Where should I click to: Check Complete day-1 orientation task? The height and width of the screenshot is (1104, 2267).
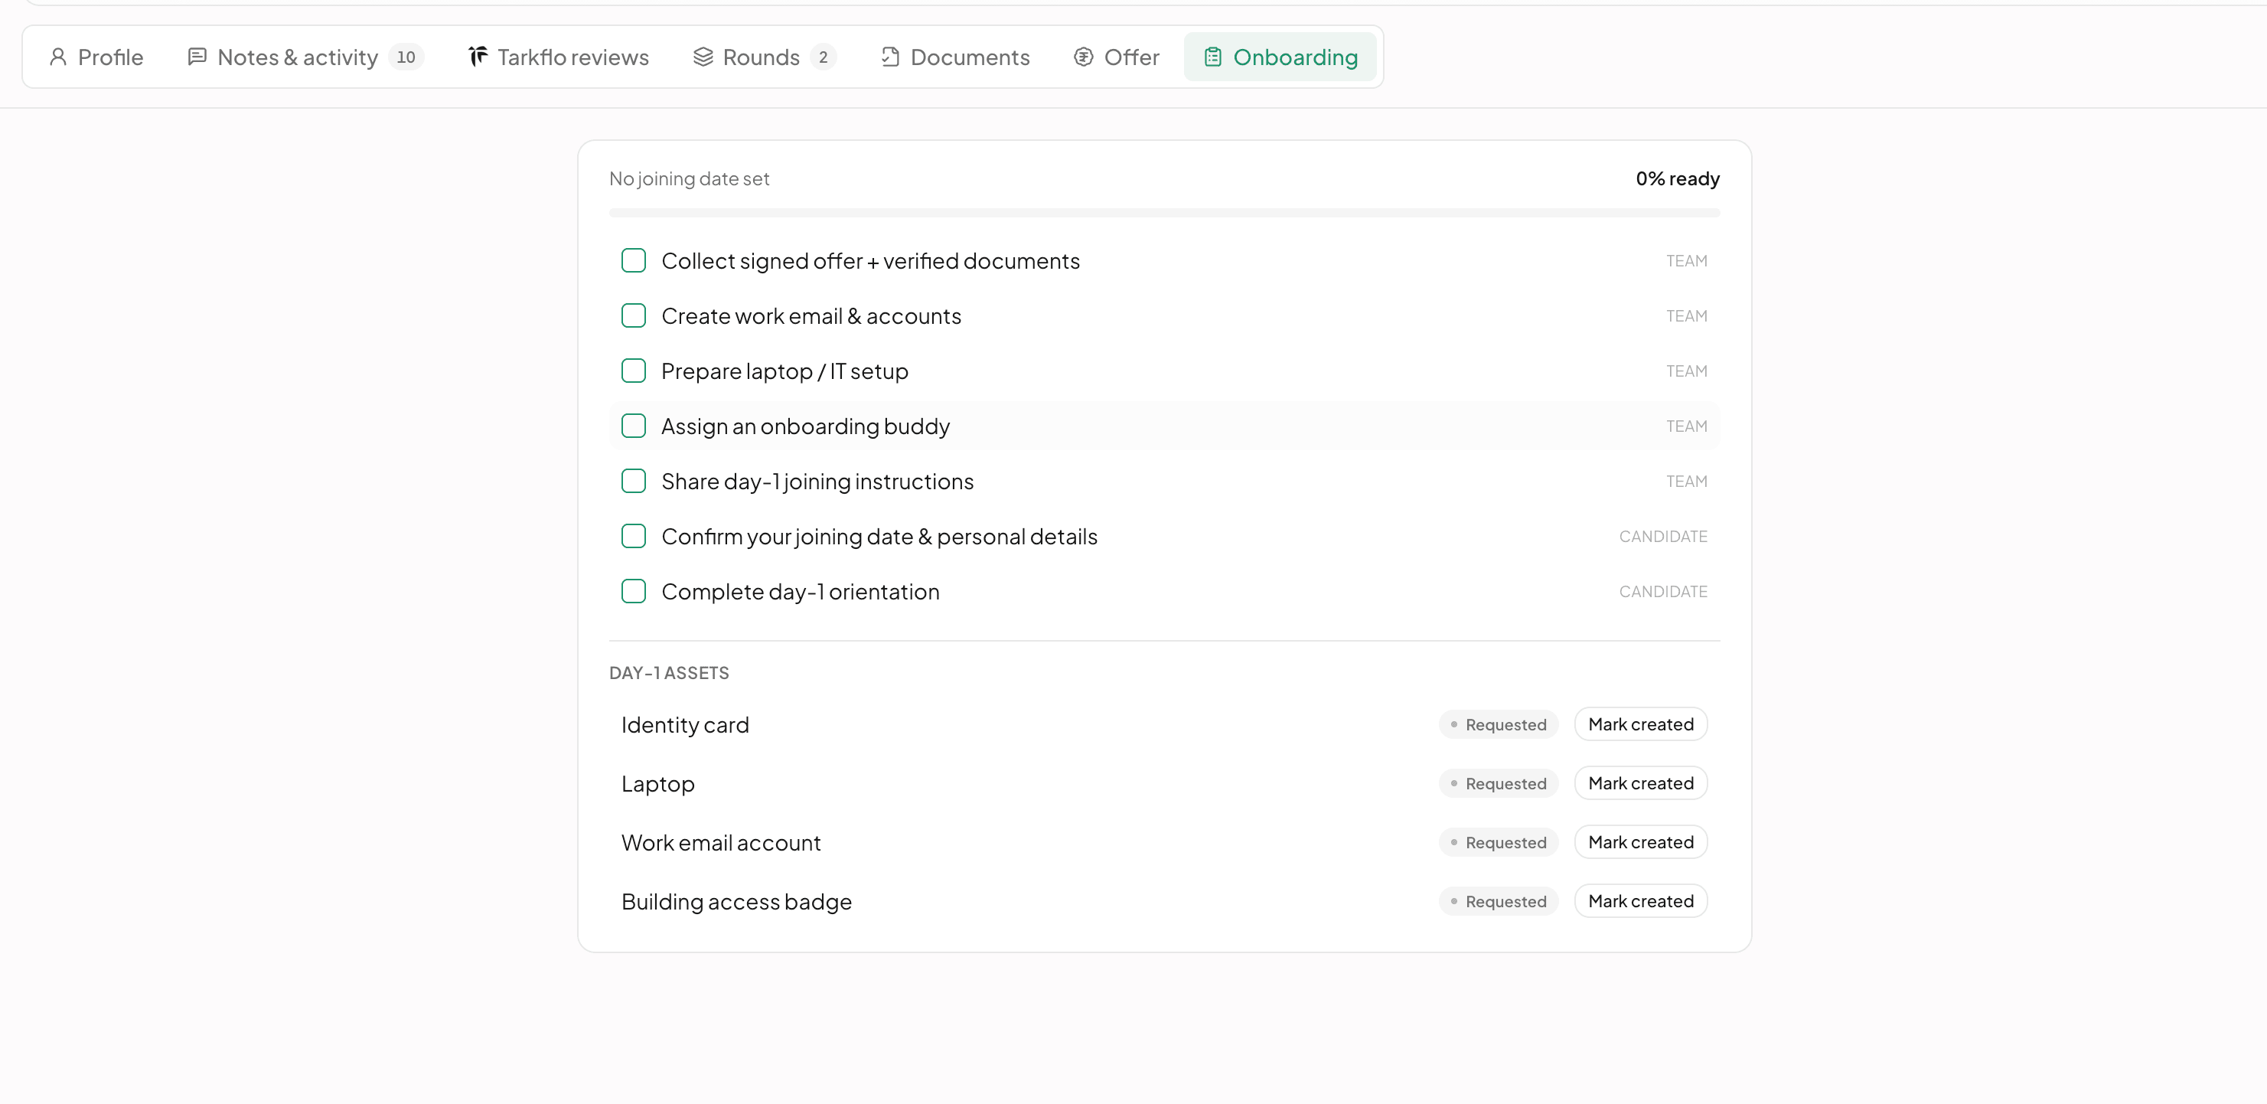coord(634,592)
